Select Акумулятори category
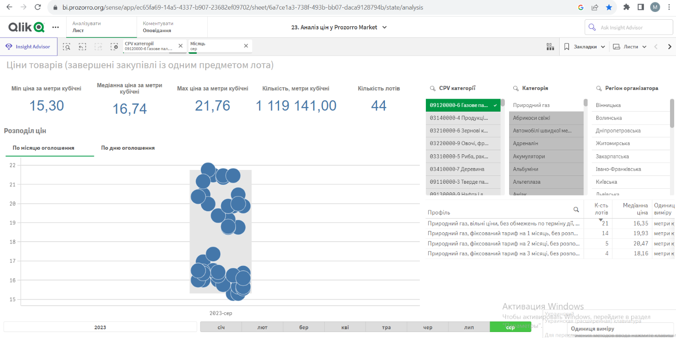Viewport: 676px width, 338px height. 546,157
